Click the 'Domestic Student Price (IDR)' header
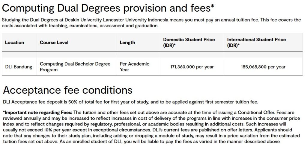 point(189,42)
